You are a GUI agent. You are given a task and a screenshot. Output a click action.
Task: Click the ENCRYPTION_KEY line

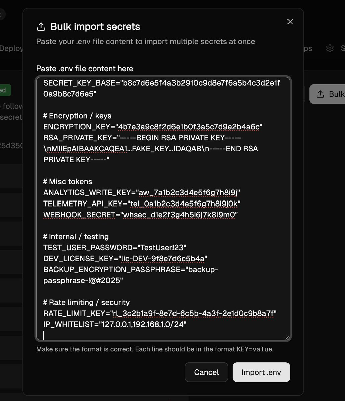153,127
